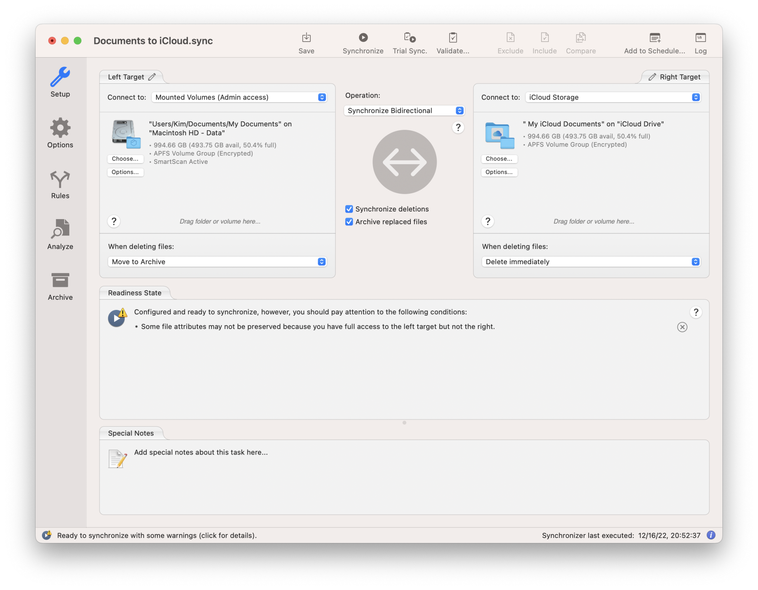Open right target deleting files dropdown
The width and height of the screenshot is (758, 590).
(591, 262)
